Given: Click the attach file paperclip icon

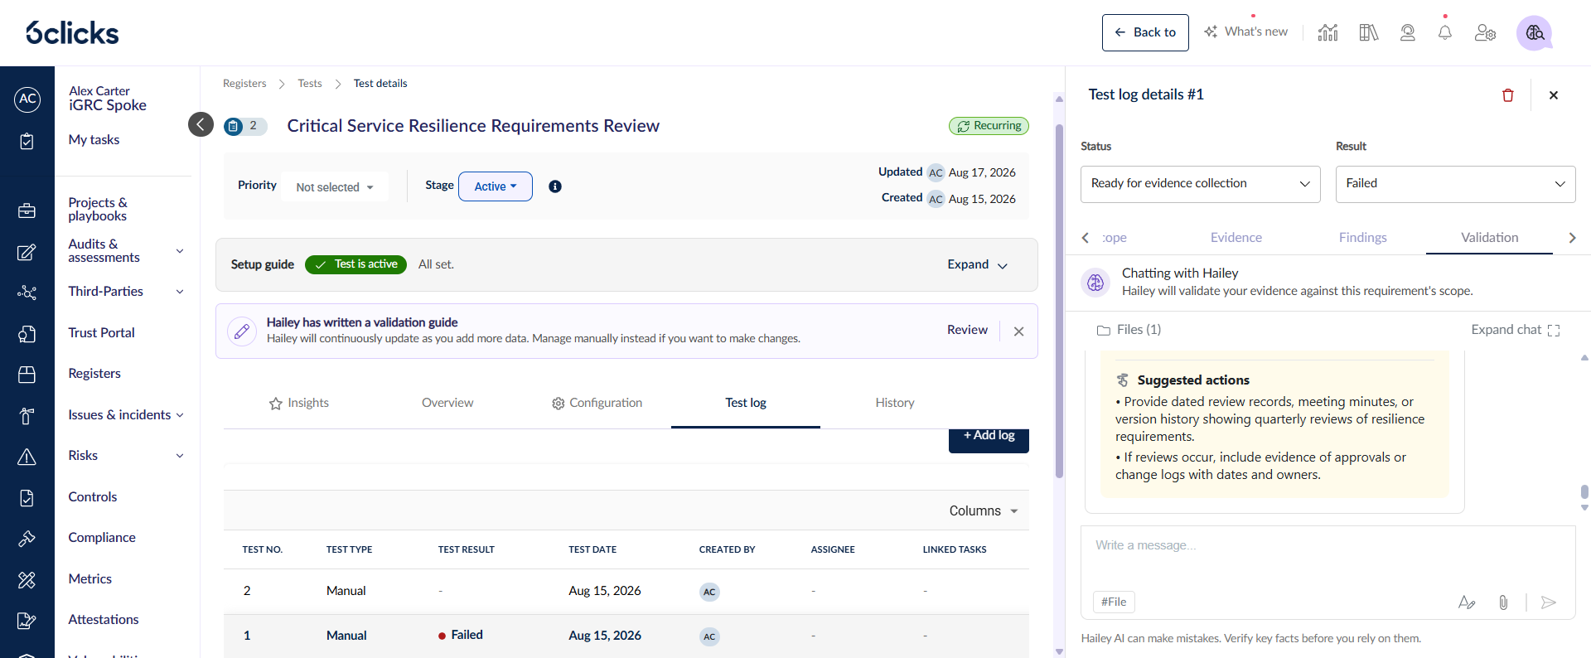Looking at the screenshot, I should coord(1502,602).
